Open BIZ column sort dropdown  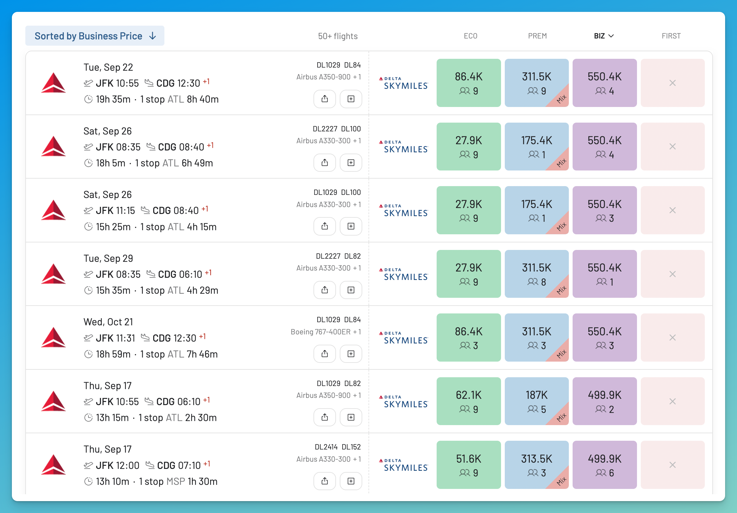604,36
